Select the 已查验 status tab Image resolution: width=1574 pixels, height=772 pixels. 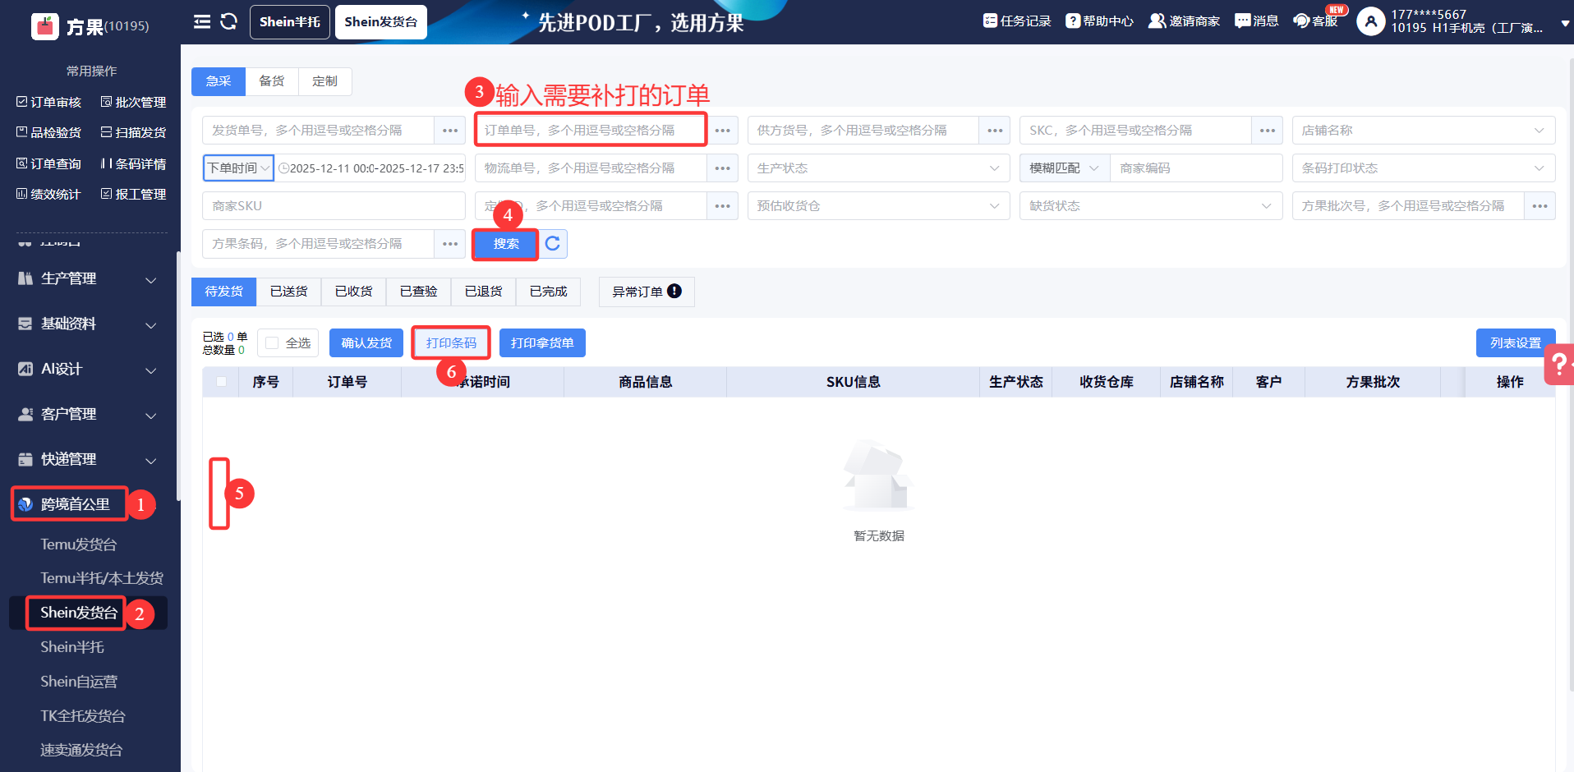[x=419, y=292]
